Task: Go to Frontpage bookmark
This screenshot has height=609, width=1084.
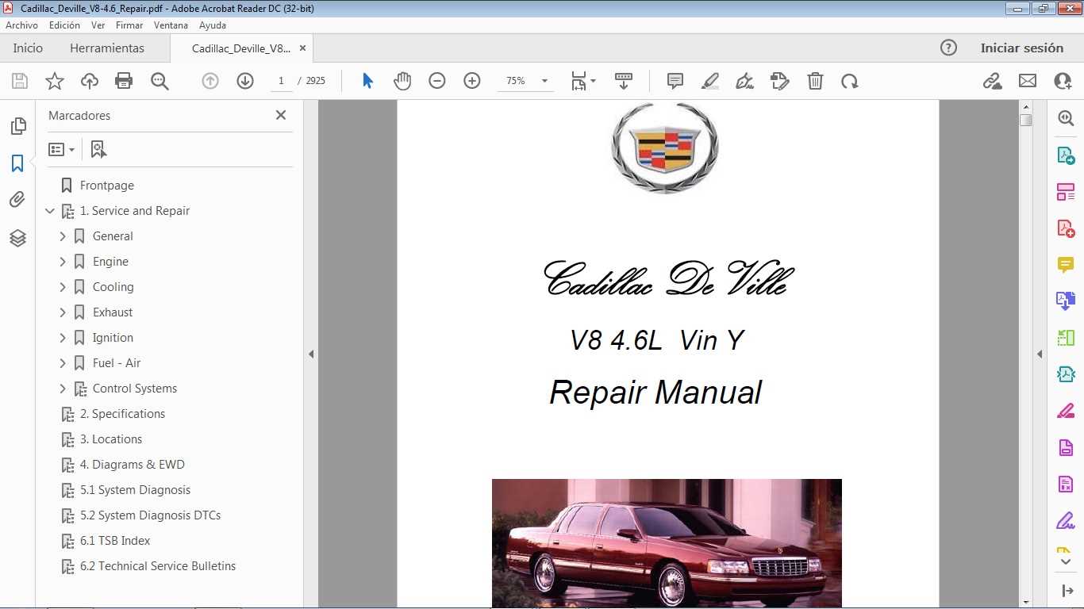Action: point(107,186)
